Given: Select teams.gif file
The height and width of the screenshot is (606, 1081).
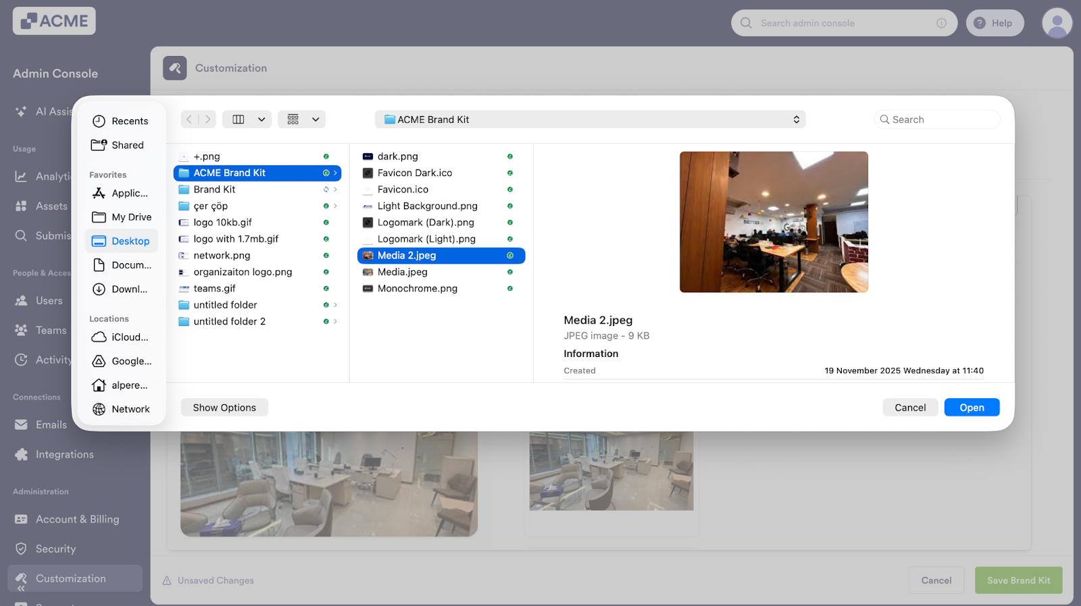Looking at the screenshot, I should pyautogui.click(x=257, y=289).
